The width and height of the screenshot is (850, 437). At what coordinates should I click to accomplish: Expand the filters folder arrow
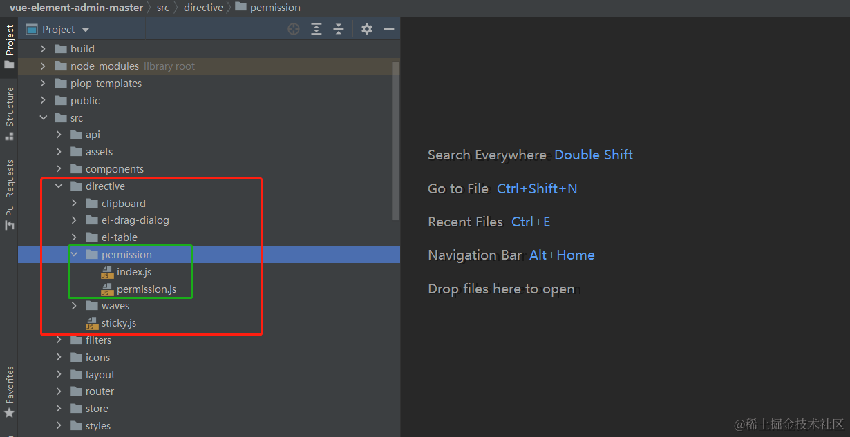tap(59, 340)
